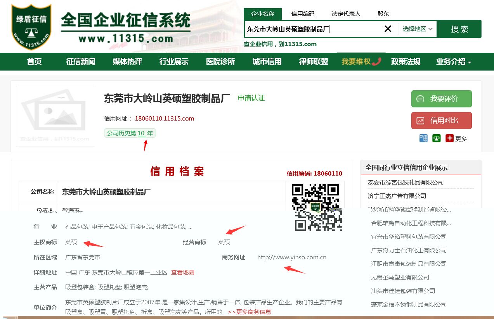Image resolution: width=494 pixels, height=319 pixels.
Task: Navigate to 城市信用 section
Action: click(267, 61)
